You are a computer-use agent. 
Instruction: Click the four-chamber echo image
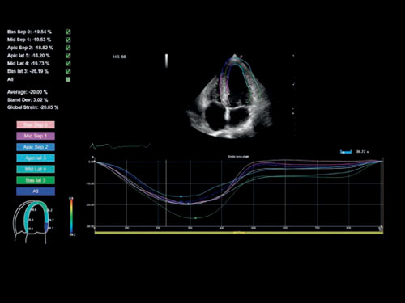pos(229,96)
